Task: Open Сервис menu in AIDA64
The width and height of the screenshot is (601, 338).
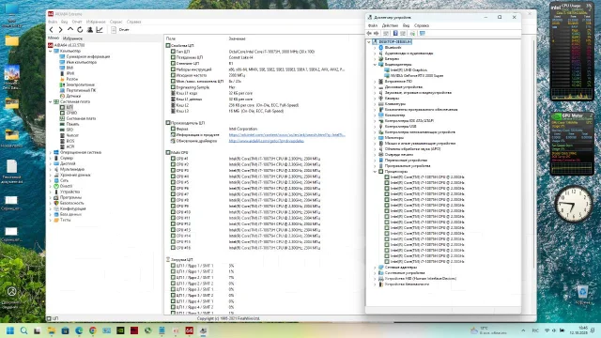Action: (x=116, y=22)
